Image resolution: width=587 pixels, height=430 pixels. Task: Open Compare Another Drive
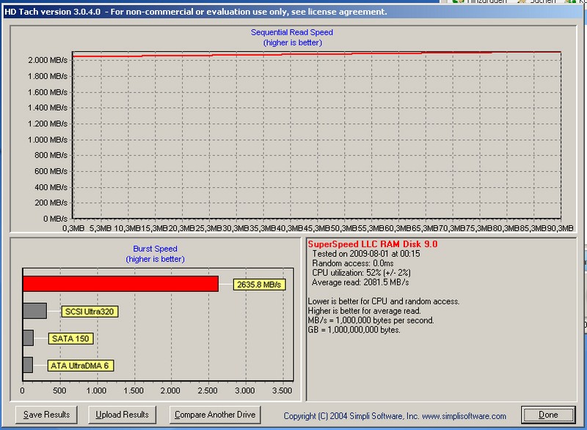coord(215,415)
